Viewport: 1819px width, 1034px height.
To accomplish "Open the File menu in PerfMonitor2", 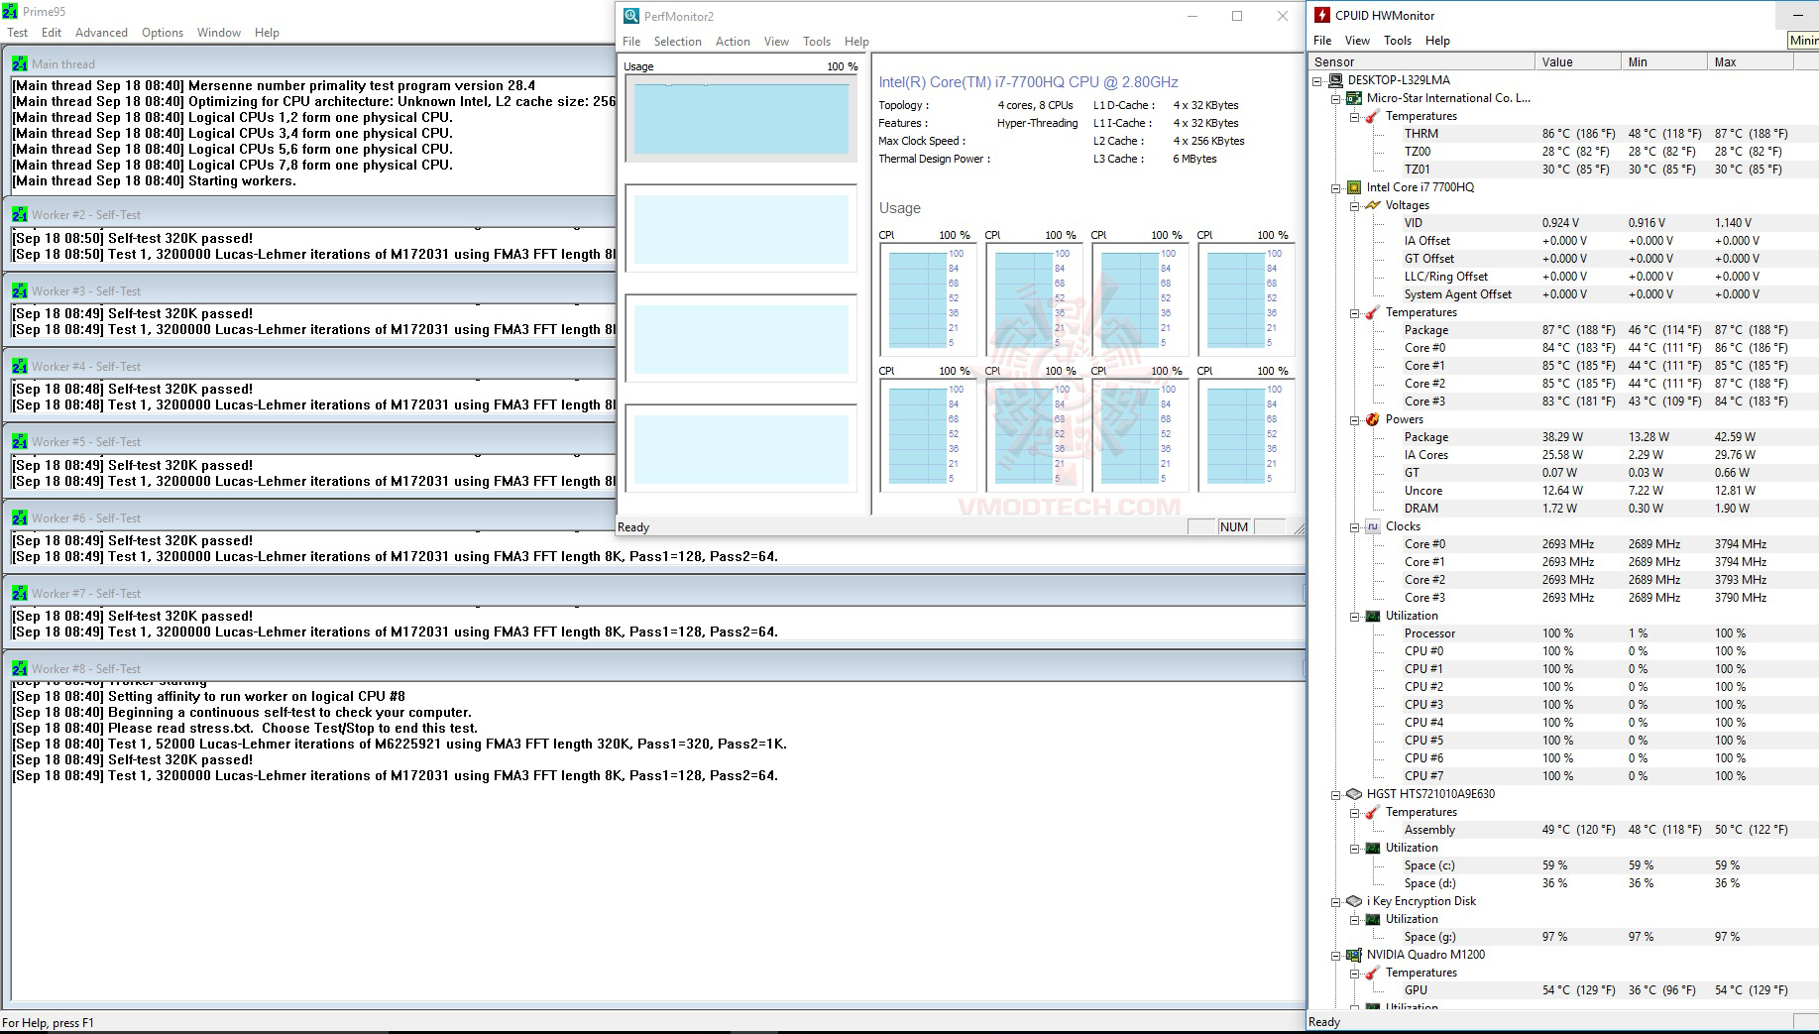I will pyautogui.click(x=631, y=42).
